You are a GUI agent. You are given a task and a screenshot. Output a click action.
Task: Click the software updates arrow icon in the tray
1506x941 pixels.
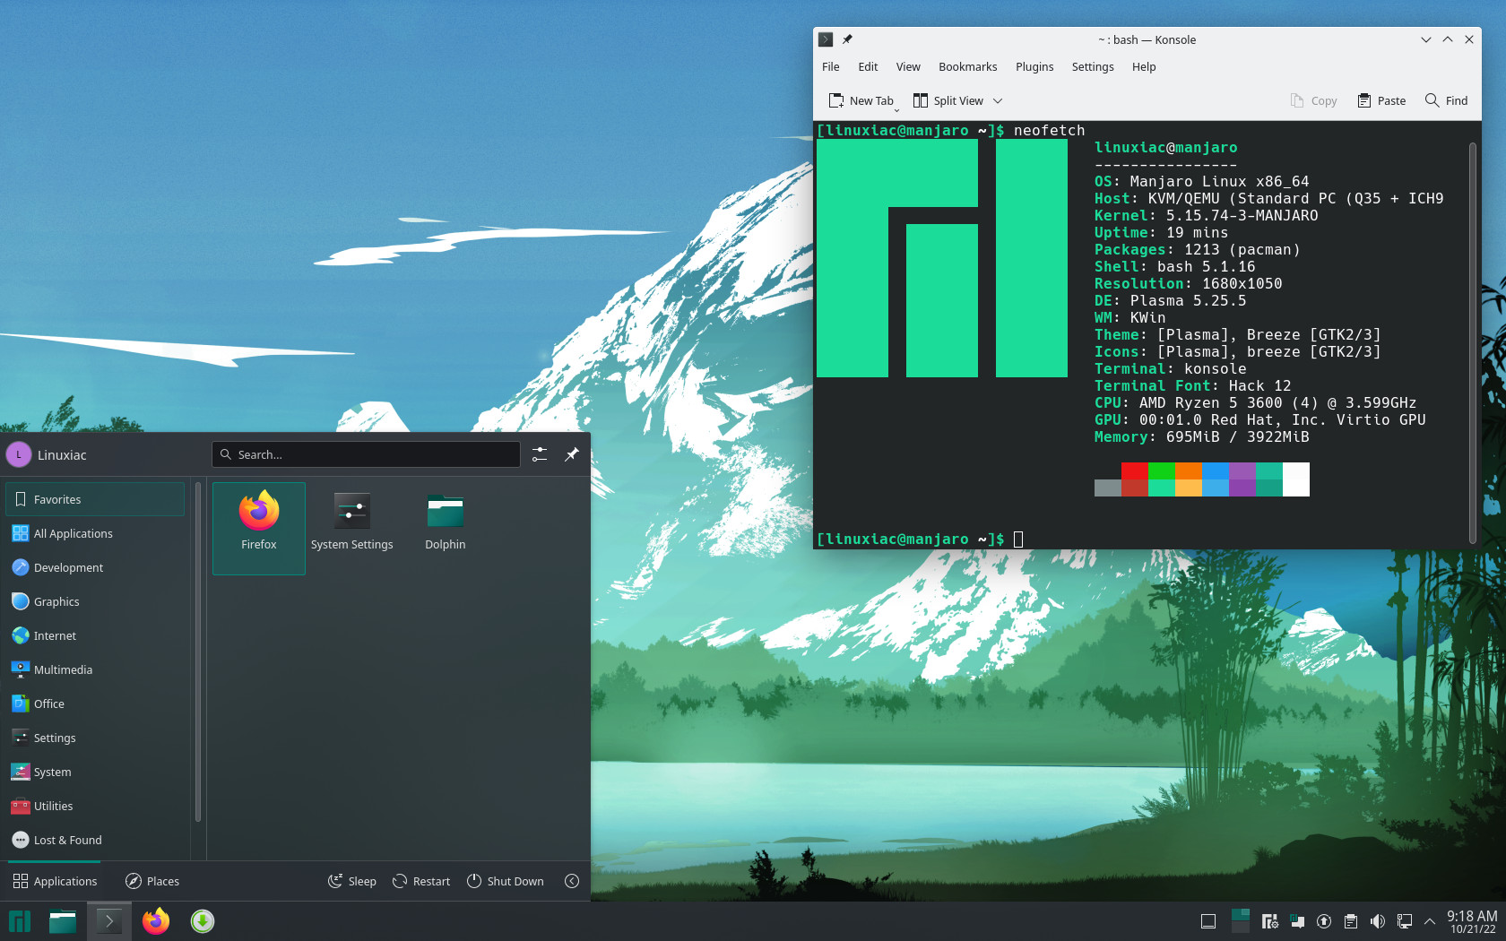[x=1323, y=920]
